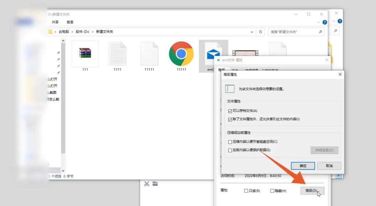Open the address bar dropdown arrow

252,31
